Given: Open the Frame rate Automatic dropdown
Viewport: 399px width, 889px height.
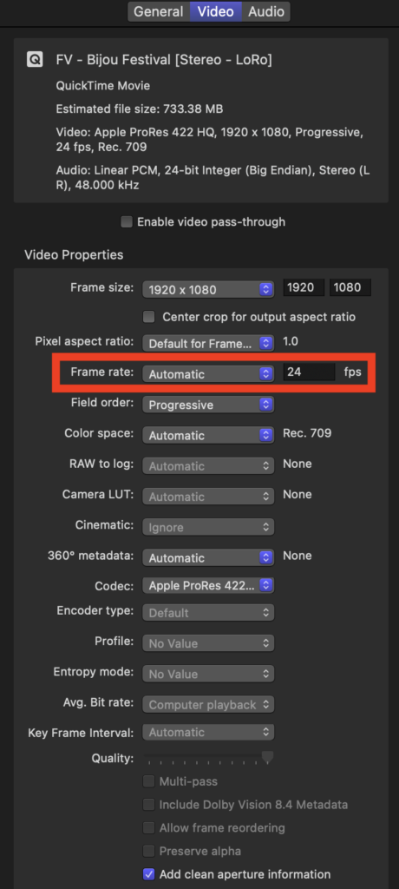Looking at the screenshot, I should pyautogui.click(x=208, y=373).
